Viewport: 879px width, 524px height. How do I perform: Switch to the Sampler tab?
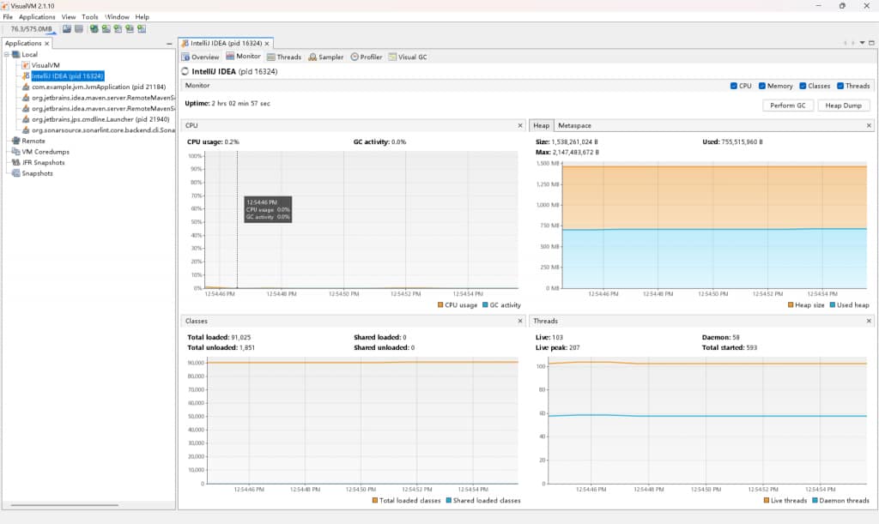[325, 57]
